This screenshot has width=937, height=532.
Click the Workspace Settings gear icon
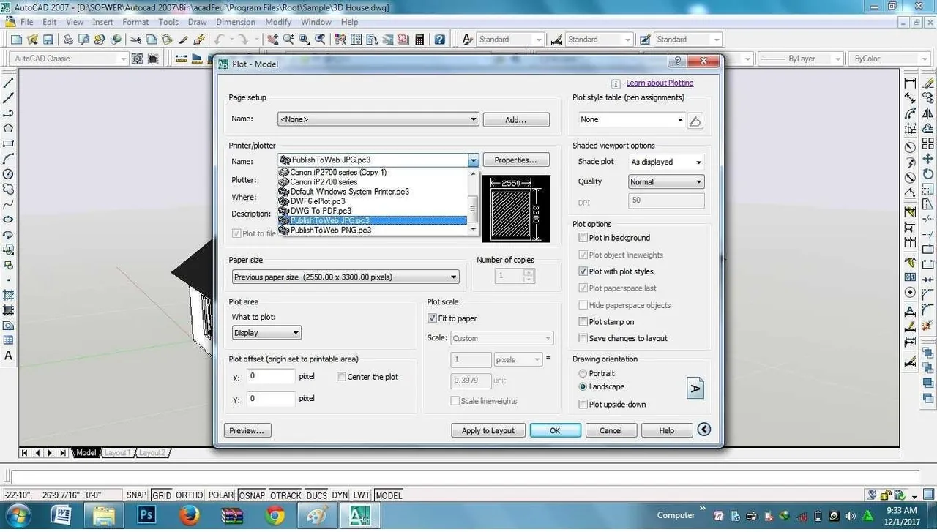(137, 59)
